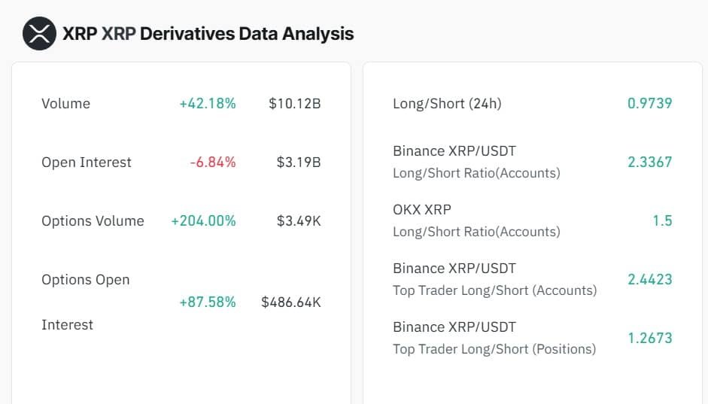Click the 1.2673 top trader positions value
Viewport: 708px width, 404px height.
649,339
